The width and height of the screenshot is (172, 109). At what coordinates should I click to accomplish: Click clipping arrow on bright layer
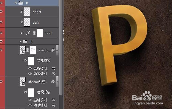pos(22,12)
